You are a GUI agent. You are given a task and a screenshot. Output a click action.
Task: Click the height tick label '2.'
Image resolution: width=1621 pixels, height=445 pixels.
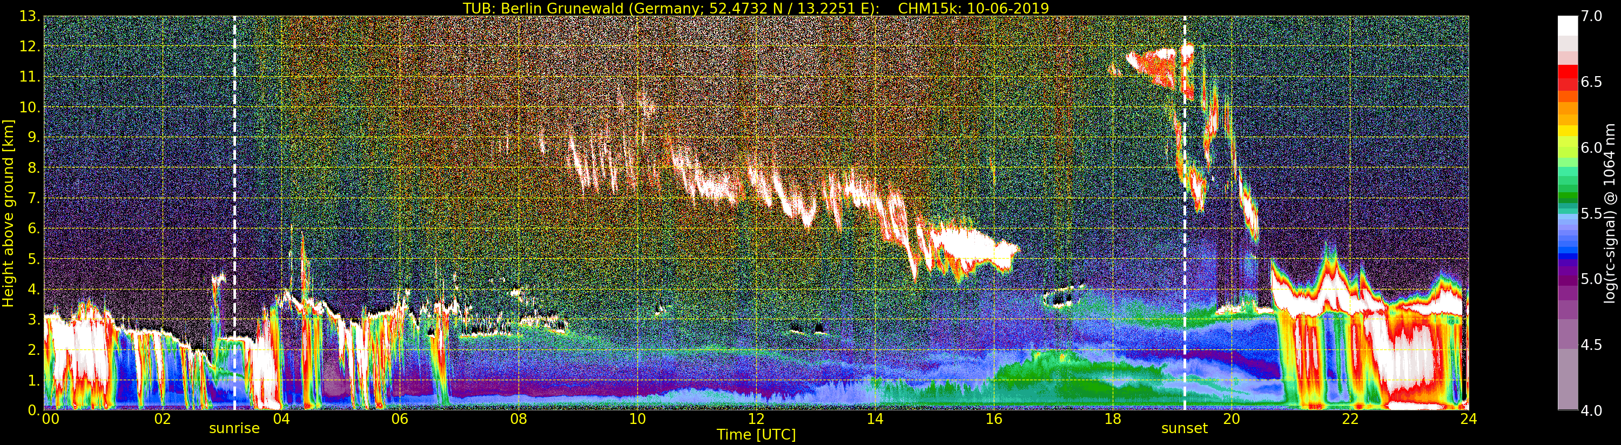click(x=33, y=350)
